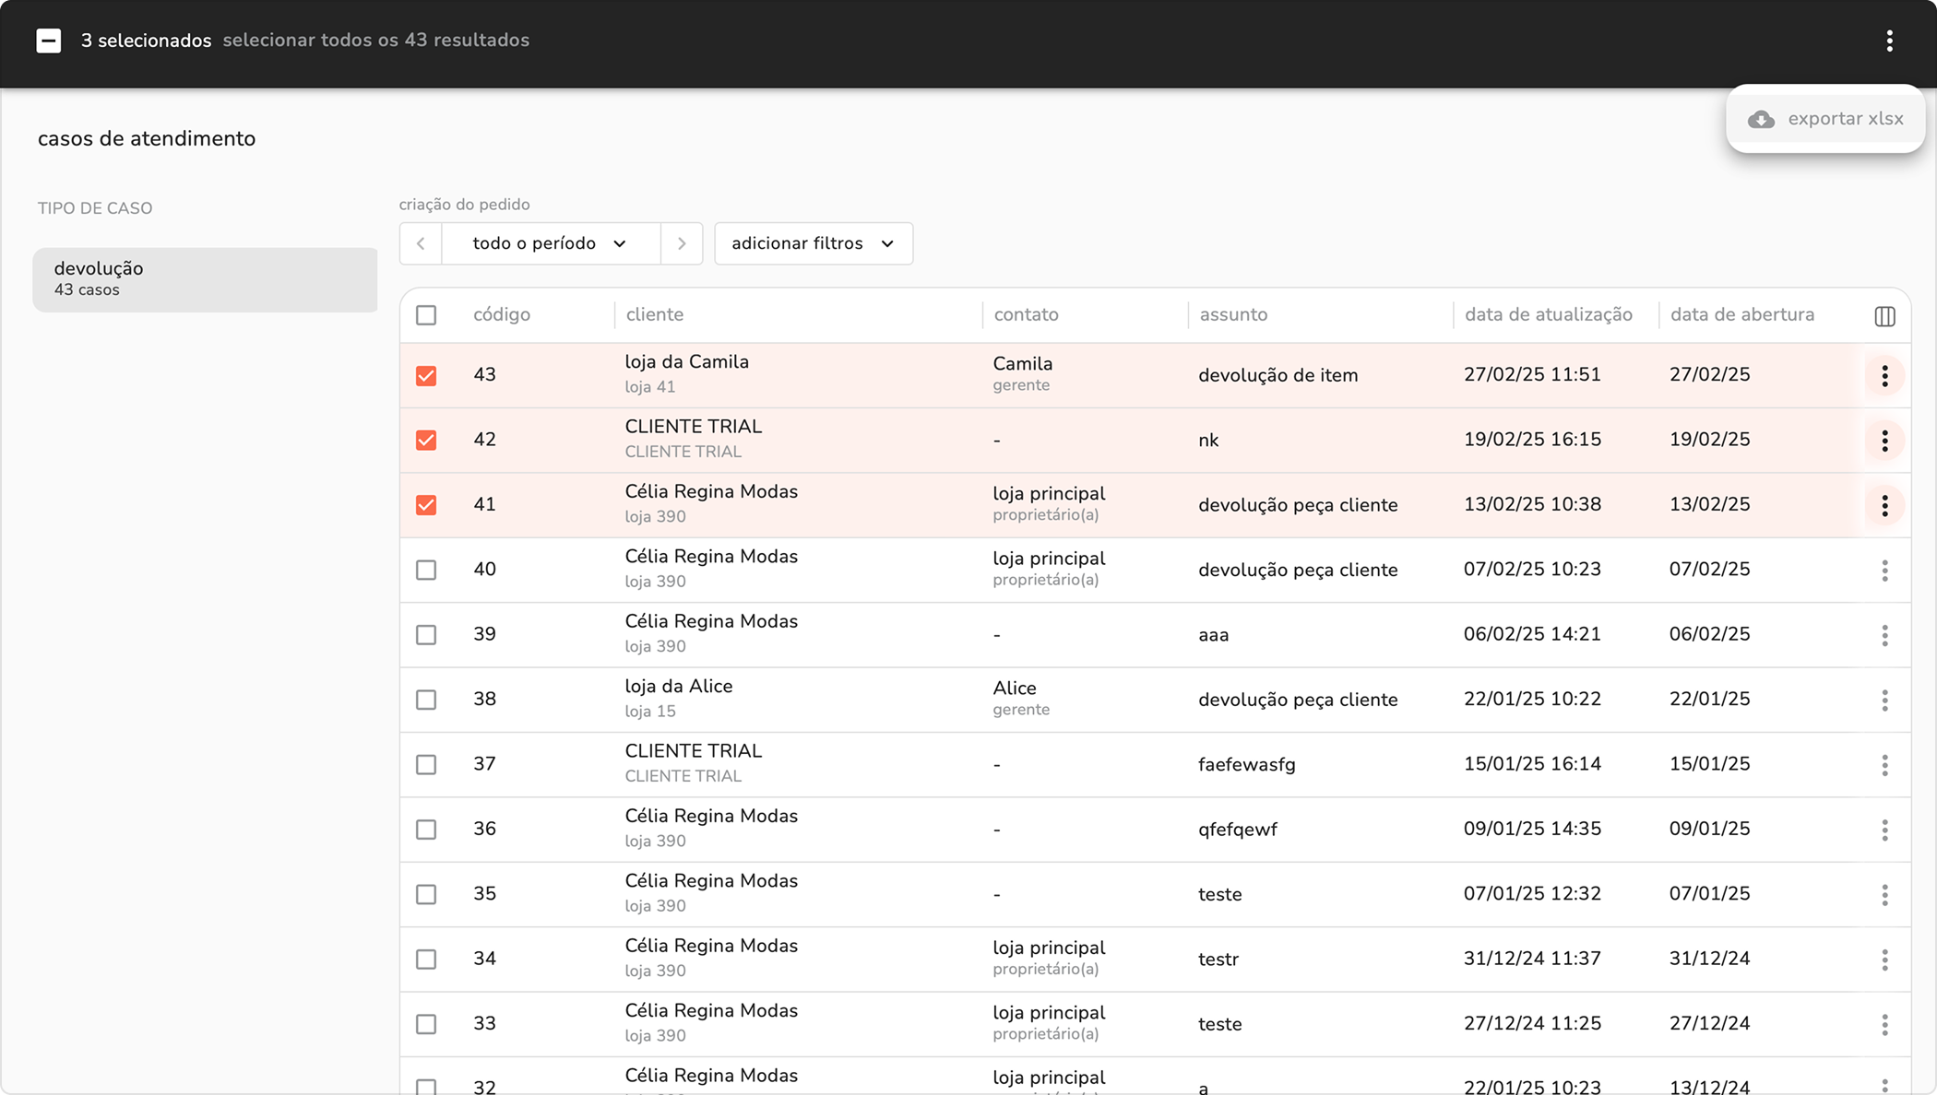Click the column settings icon

pyautogui.click(x=1884, y=316)
